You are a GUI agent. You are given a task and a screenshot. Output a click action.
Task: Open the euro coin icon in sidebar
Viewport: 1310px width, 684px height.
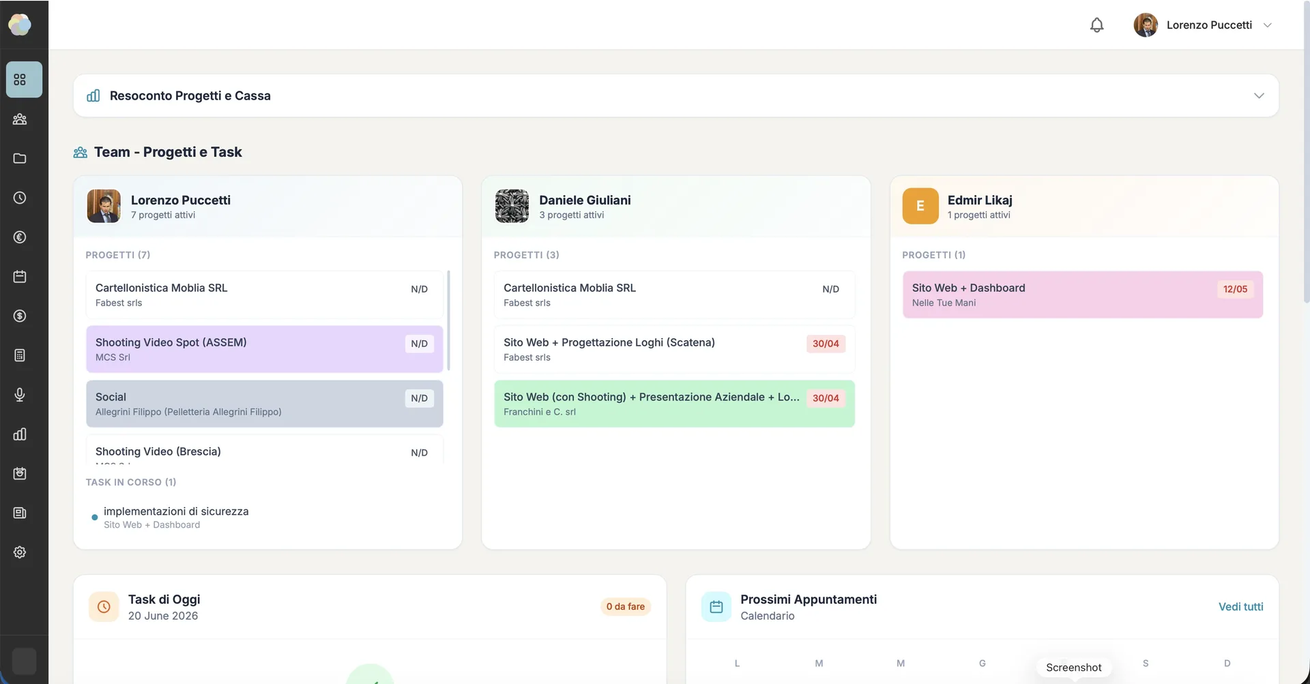[20, 237]
